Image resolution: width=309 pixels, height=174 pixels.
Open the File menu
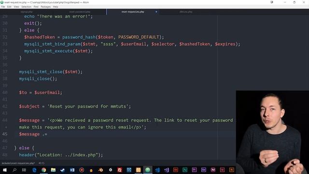point(3,7)
